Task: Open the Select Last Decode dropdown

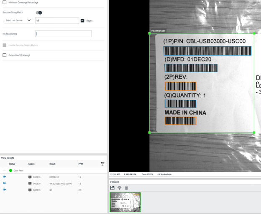Action: point(18,20)
